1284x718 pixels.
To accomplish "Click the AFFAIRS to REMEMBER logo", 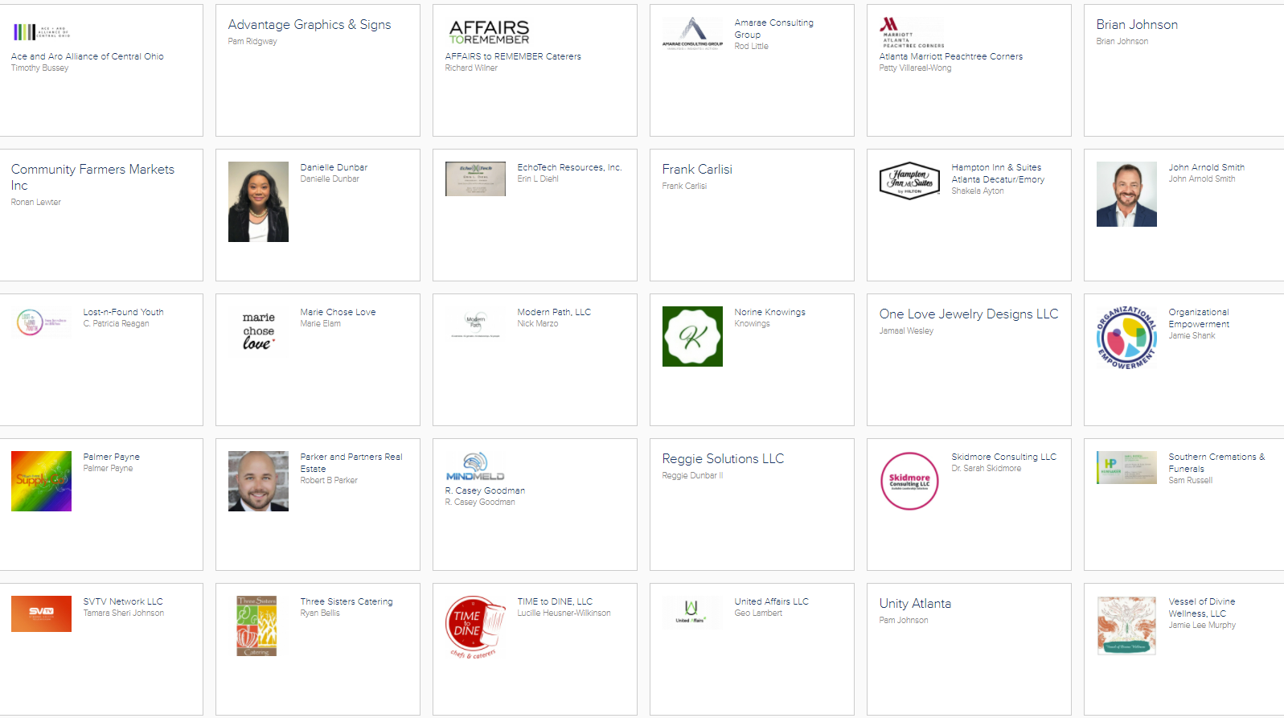I will (489, 32).
